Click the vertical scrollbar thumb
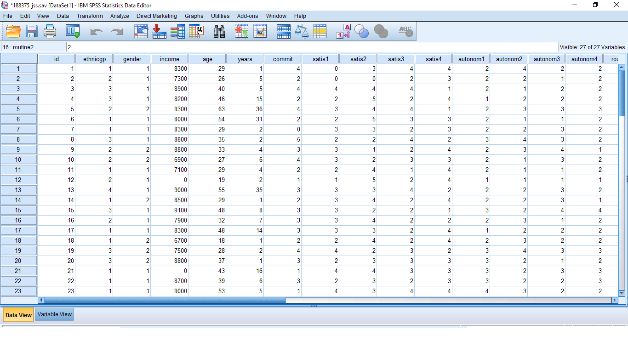Viewport: 628px width, 353px height. point(622,93)
